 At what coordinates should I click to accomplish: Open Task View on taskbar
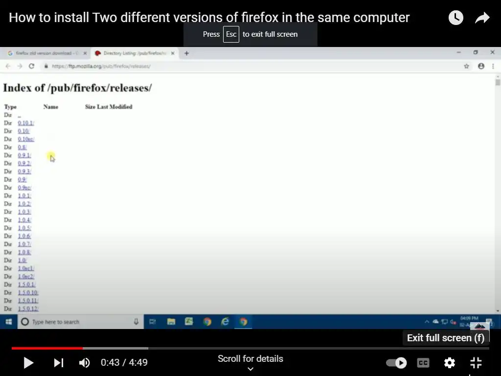pyautogui.click(x=153, y=322)
